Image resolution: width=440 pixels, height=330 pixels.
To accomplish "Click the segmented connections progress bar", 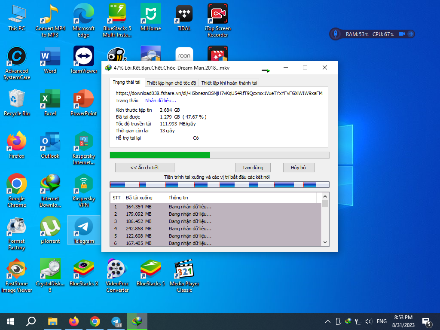I will (220, 184).
